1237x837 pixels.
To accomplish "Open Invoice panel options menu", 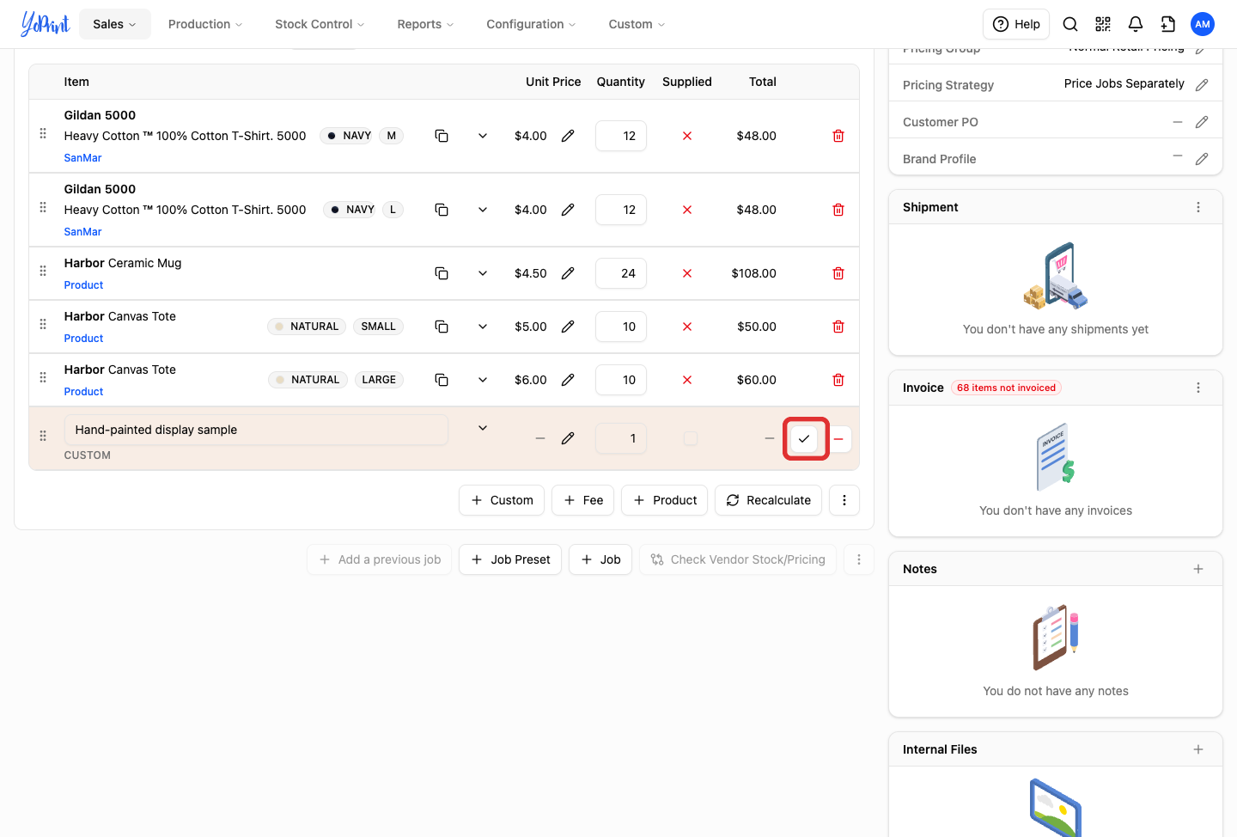I will [x=1198, y=388].
